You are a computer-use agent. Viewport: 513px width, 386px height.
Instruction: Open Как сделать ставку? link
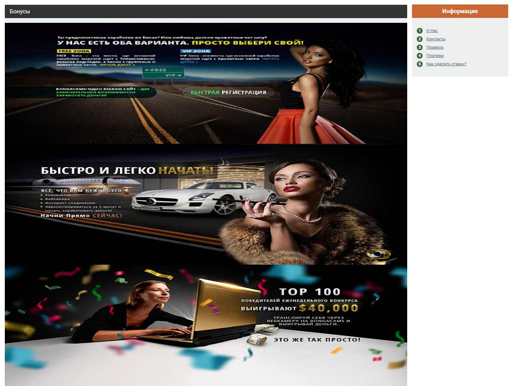(446, 64)
